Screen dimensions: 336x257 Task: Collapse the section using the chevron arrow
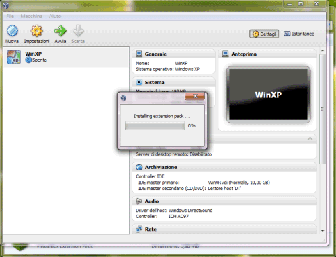(310, 138)
